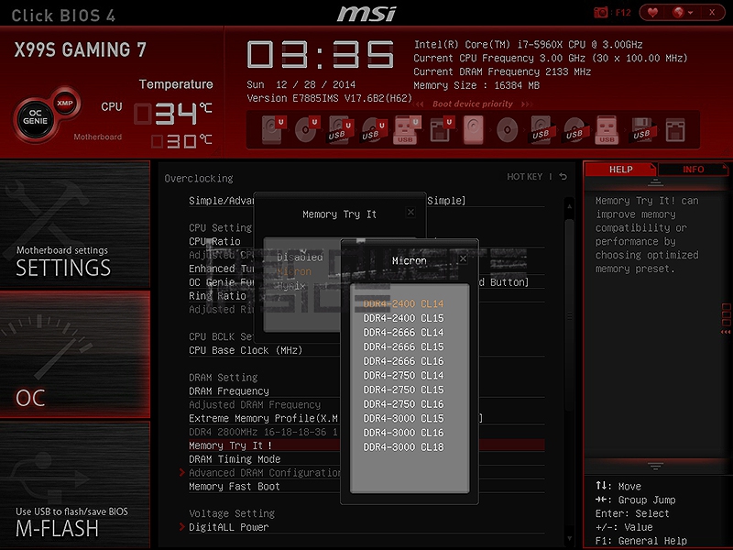
Task: Open M-FLASH section in sidebar
Action: [x=75, y=484]
